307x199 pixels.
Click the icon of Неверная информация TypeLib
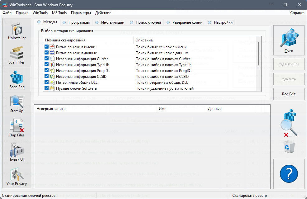point(52,64)
